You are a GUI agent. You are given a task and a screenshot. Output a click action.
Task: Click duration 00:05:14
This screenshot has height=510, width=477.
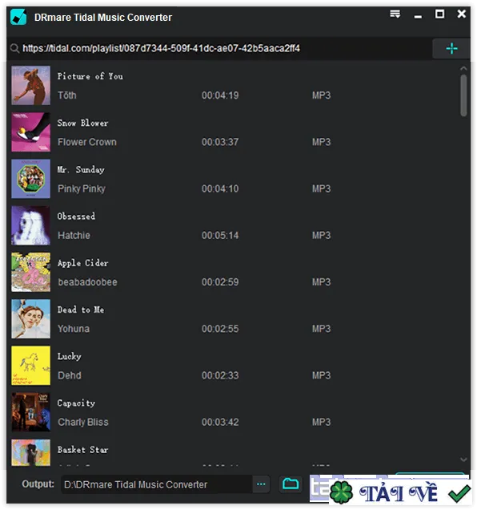point(220,236)
